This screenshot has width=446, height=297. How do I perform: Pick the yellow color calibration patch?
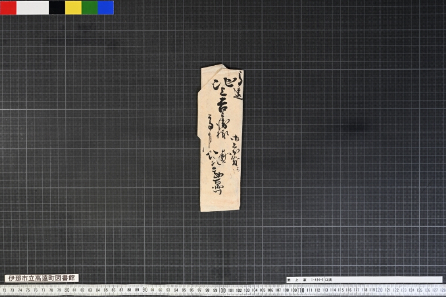point(73,7)
